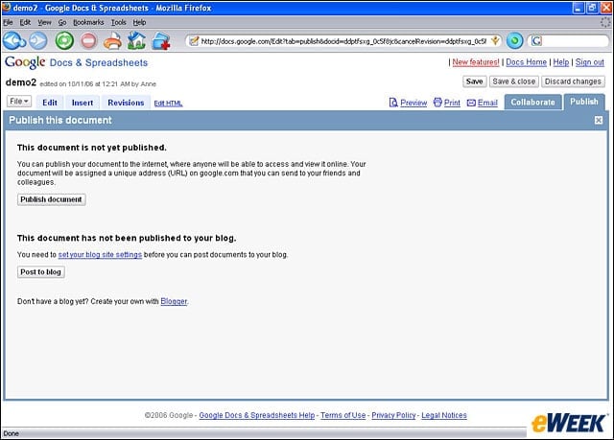
Task: Click the Post to blog button
Action: point(40,272)
